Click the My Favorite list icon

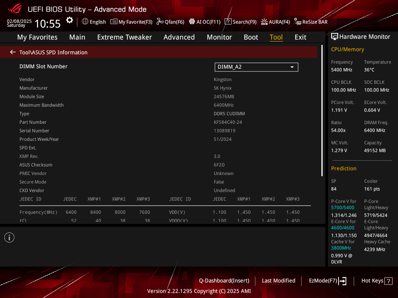(x=114, y=22)
